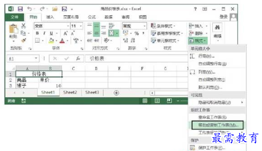Switch to the View tab
The image size is (262, 151).
[x=143, y=17]
